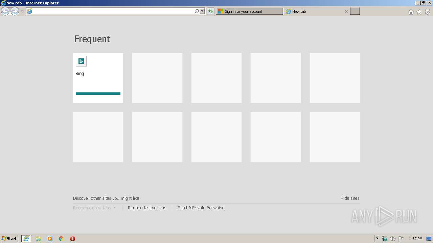
Task: Click Reopen last session link
Action: point(147,208)
